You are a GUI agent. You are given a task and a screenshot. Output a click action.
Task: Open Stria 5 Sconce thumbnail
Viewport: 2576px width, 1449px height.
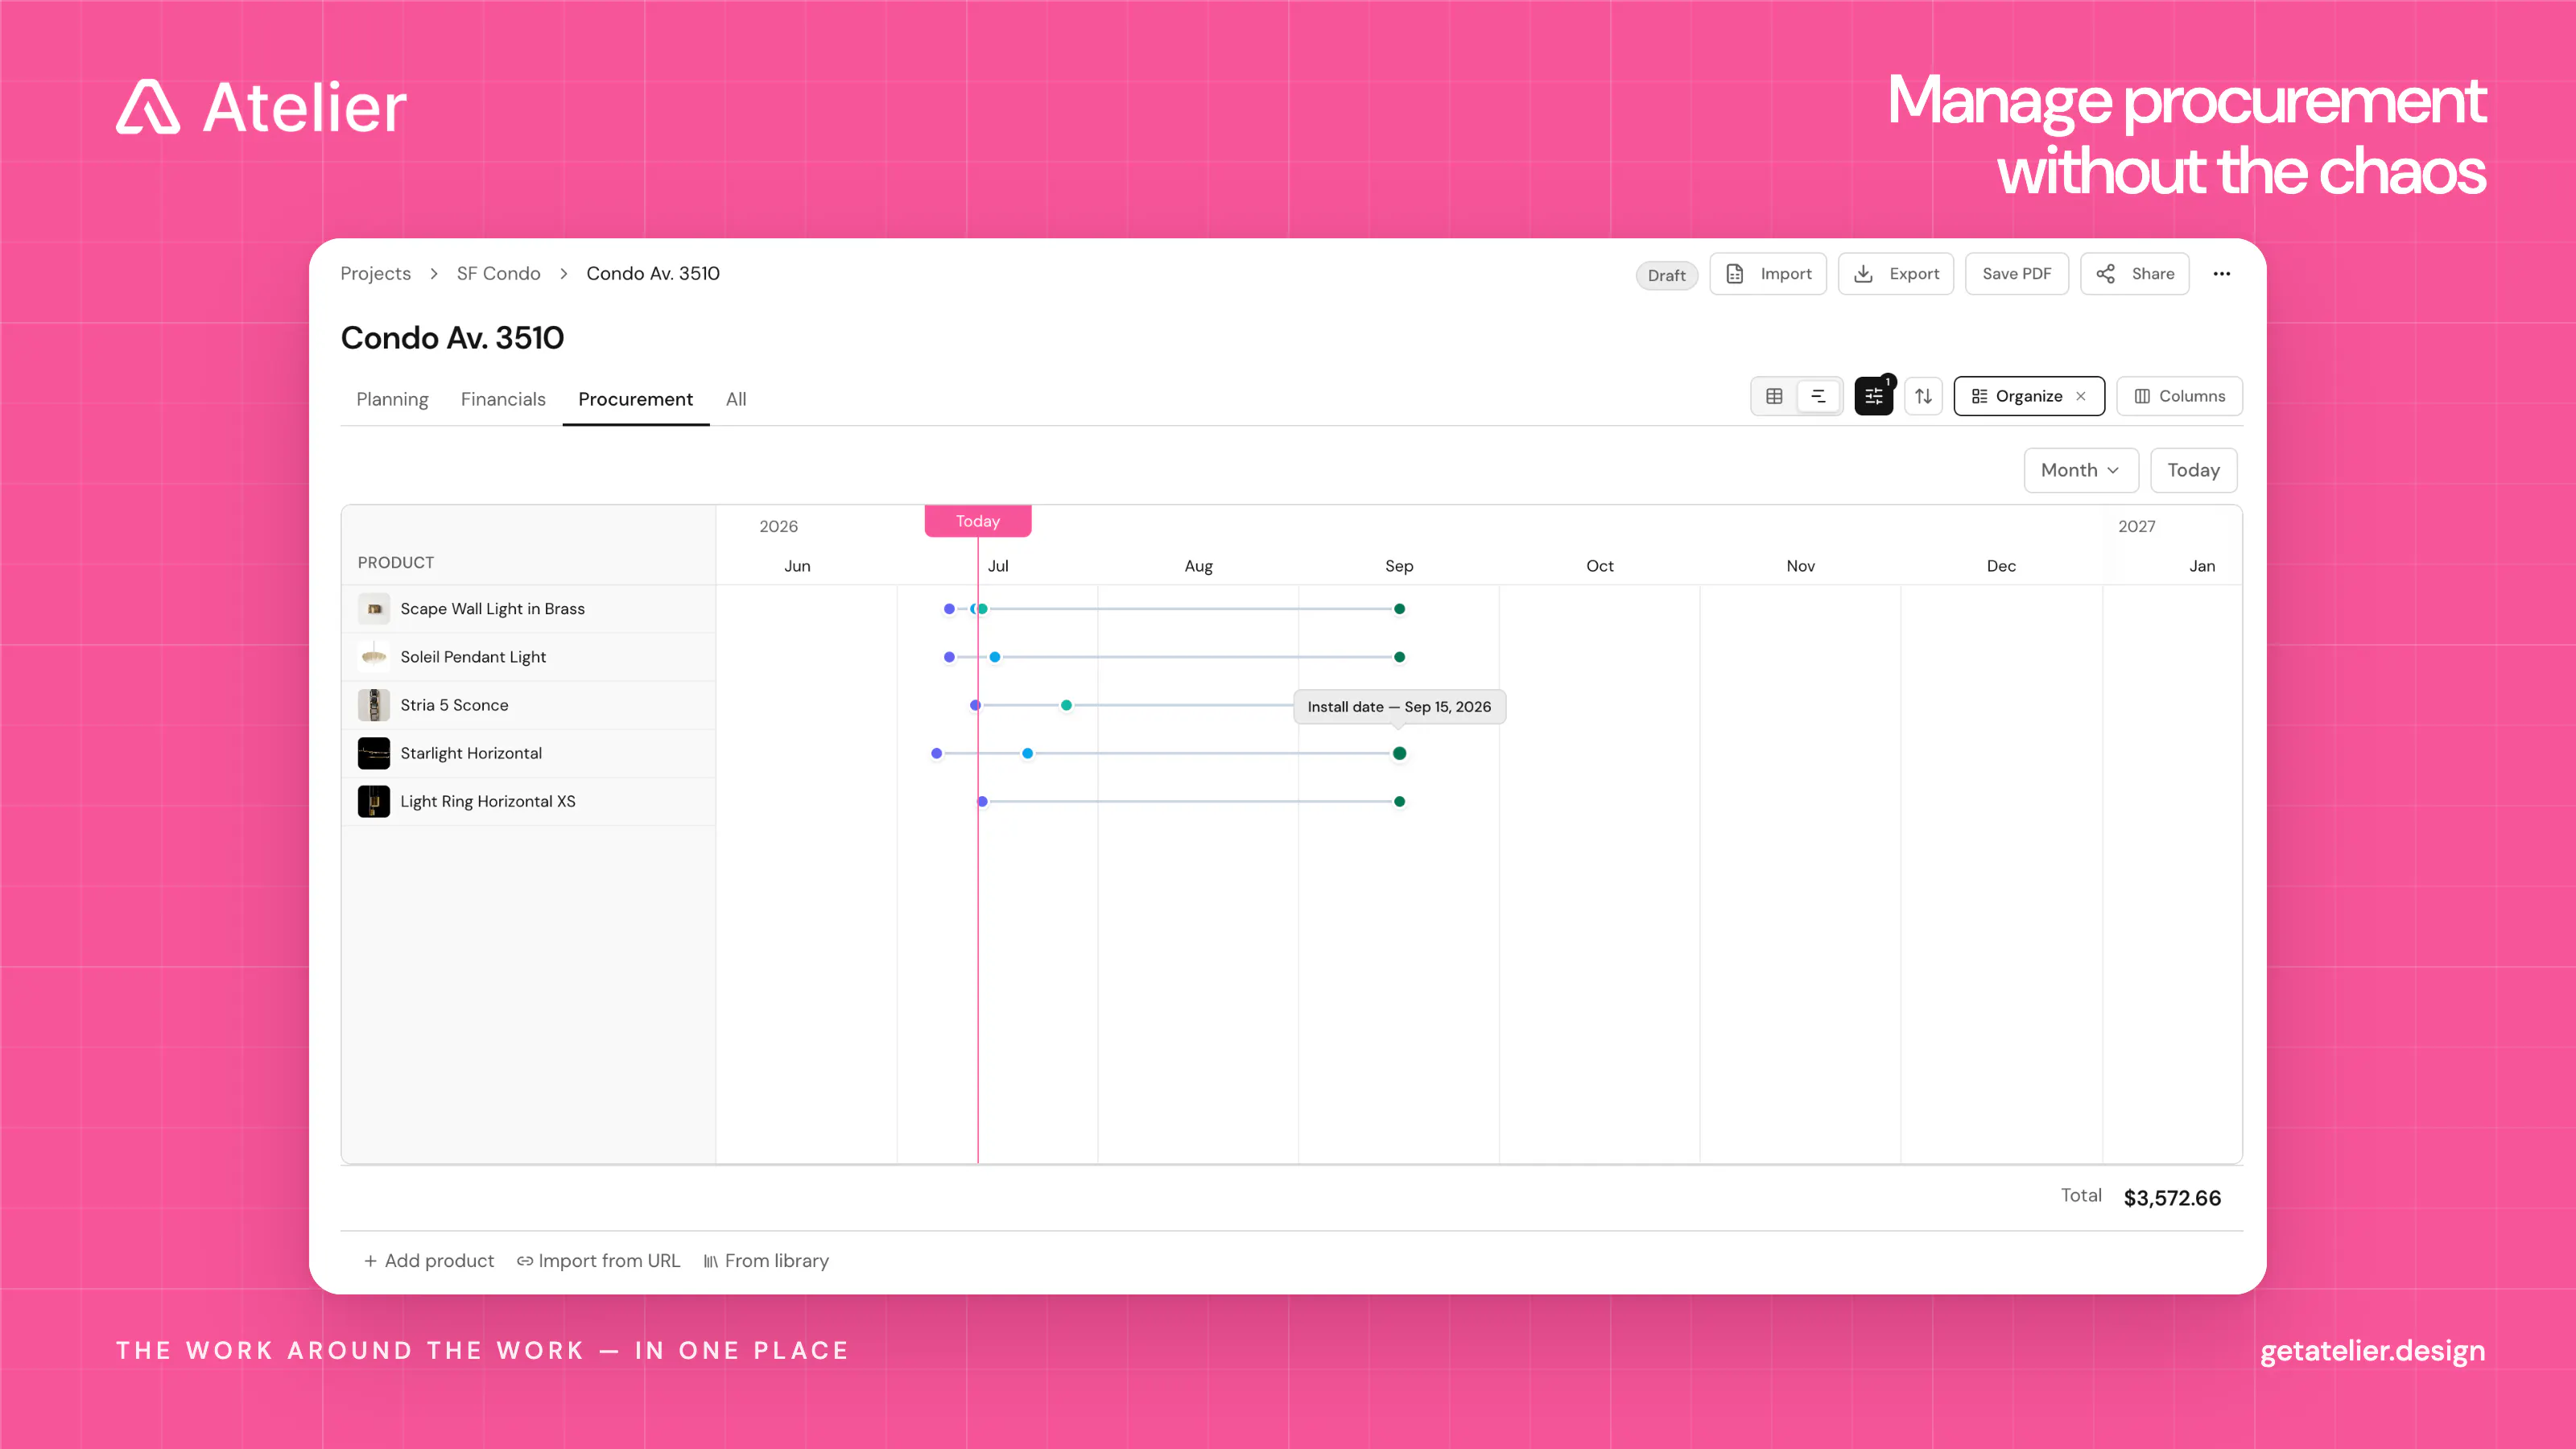point(374,705)
